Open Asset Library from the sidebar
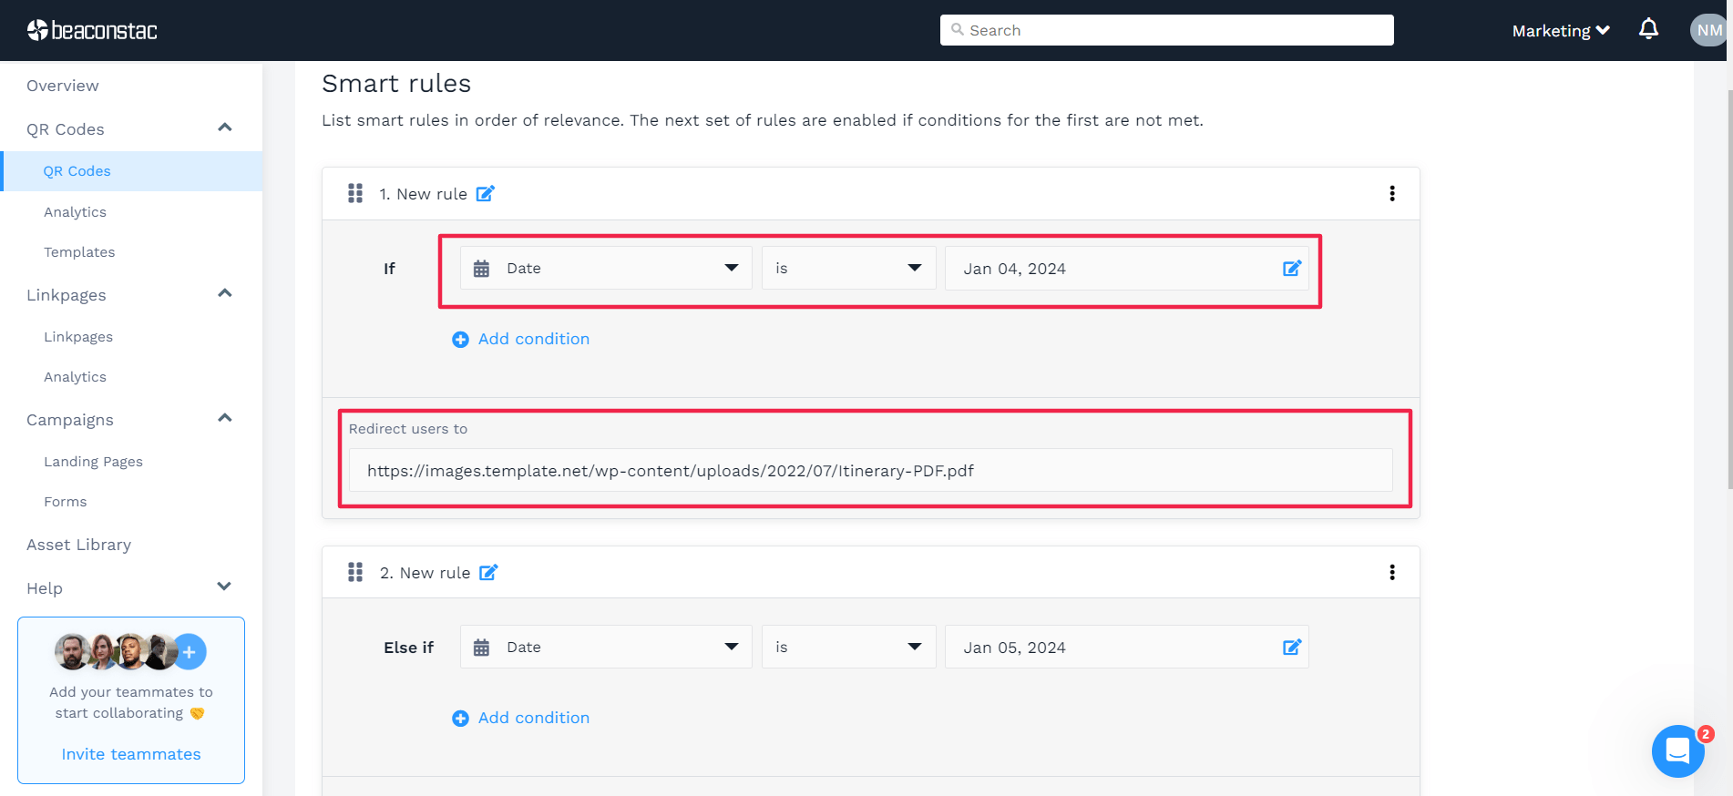This screenshot has height=796, width=1733. point(79,545)
